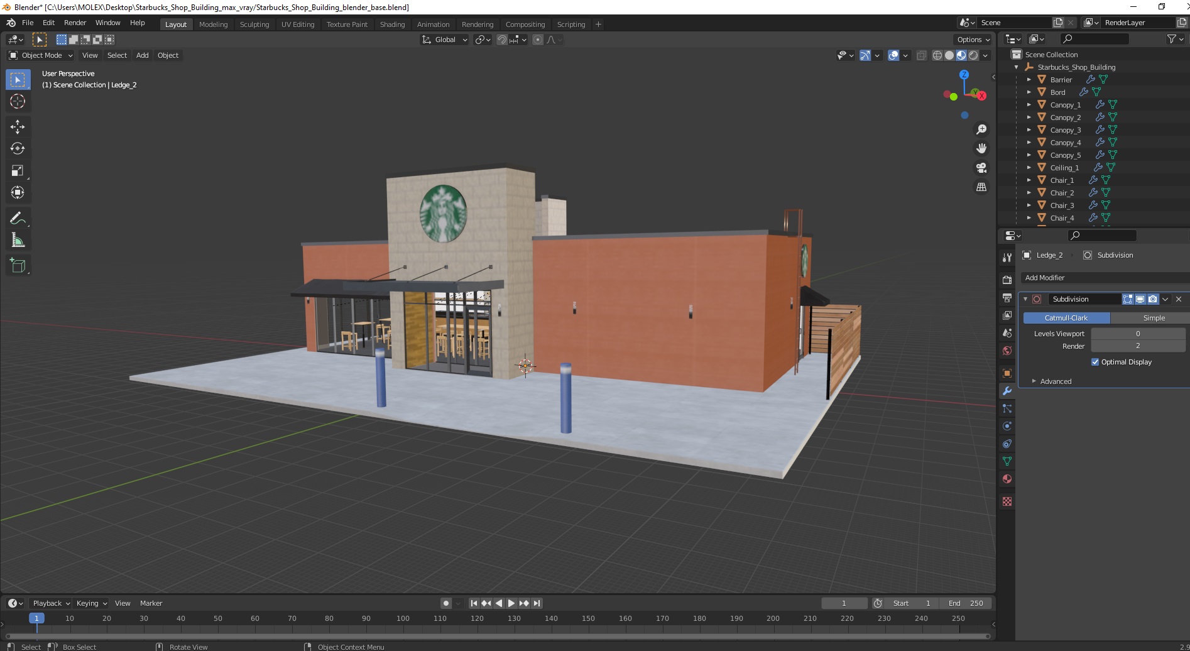Toggle camera view icon
Image resolution: width=1190 pixels, height=651 pixels.
point(981,168)
